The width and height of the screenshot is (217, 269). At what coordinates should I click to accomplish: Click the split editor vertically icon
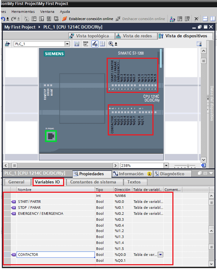pos(213,19)
